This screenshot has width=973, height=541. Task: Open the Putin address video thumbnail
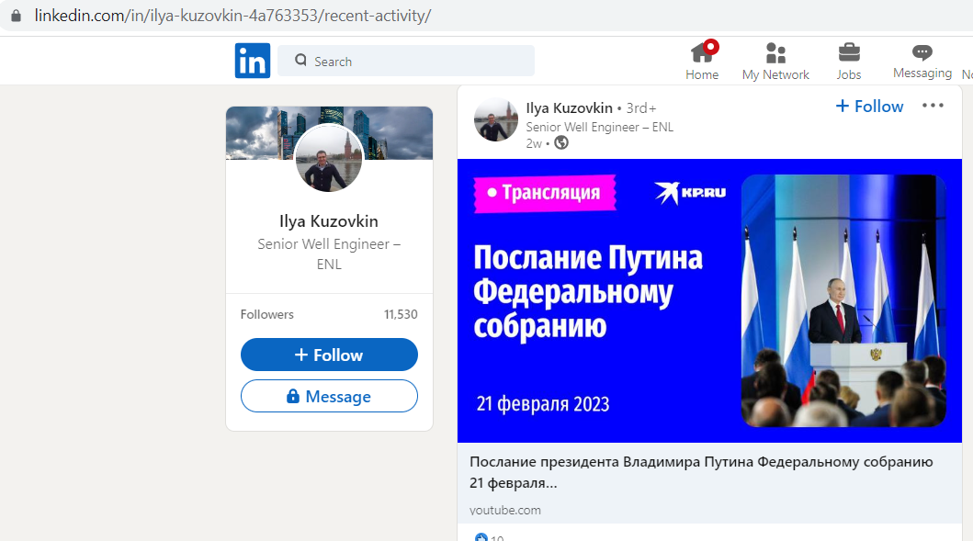709,301
